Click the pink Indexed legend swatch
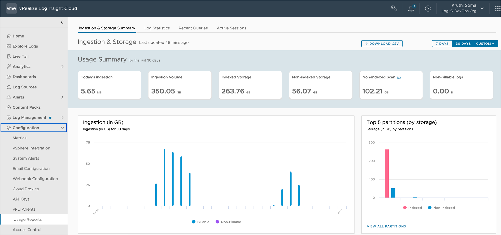This screenshot has height=235, width=501. (x=405, y=208)
